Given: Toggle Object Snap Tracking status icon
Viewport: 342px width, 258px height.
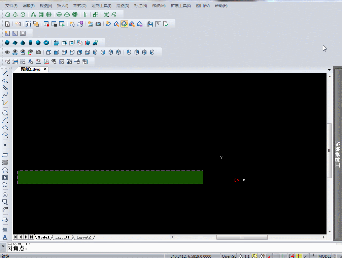Looking at the screenshot, I should pyautogui.click(x=306, y=256).
